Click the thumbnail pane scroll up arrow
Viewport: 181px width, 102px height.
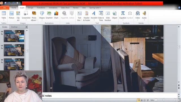27,31
